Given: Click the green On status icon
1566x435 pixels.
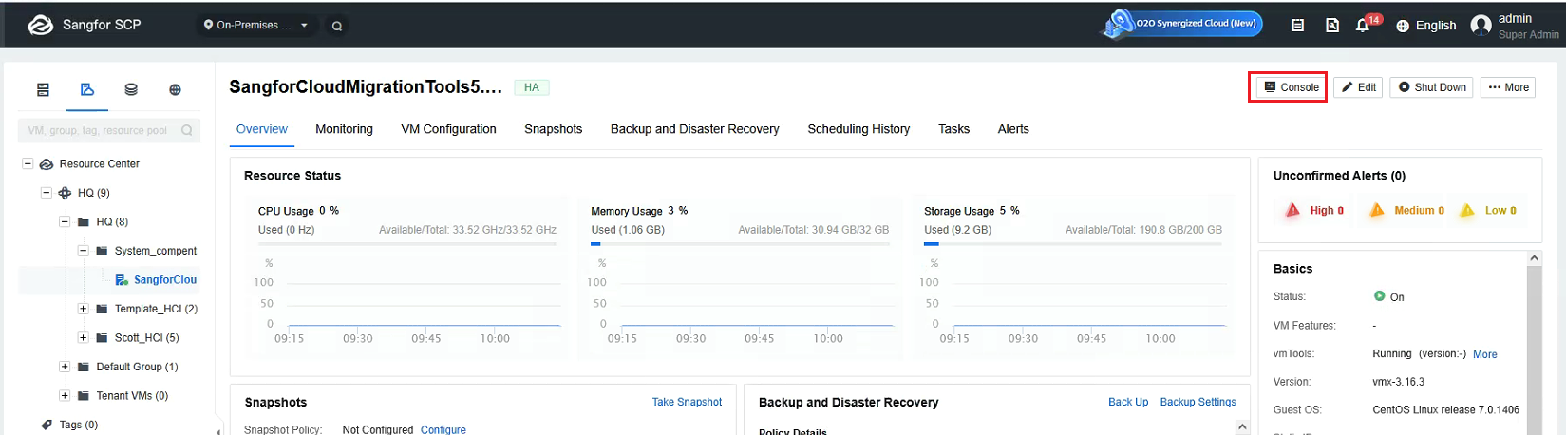Looking at the screenshot, I should point(1379,296).
